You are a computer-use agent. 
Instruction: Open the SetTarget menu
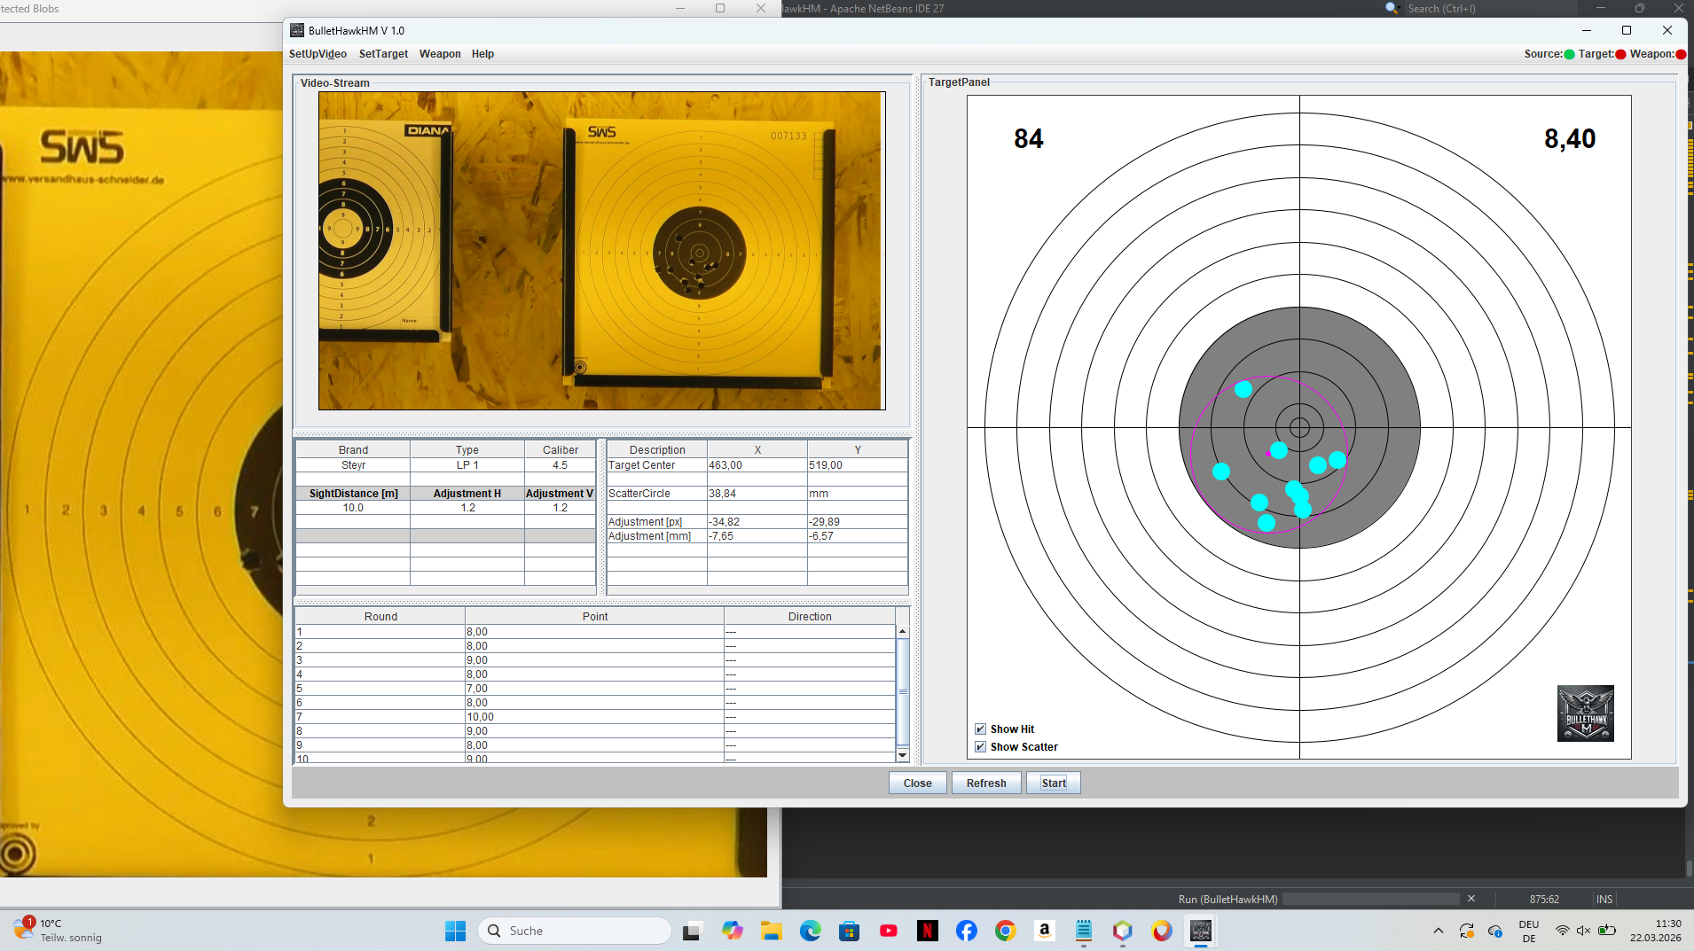pyautogui.click(x=383, y=54)
